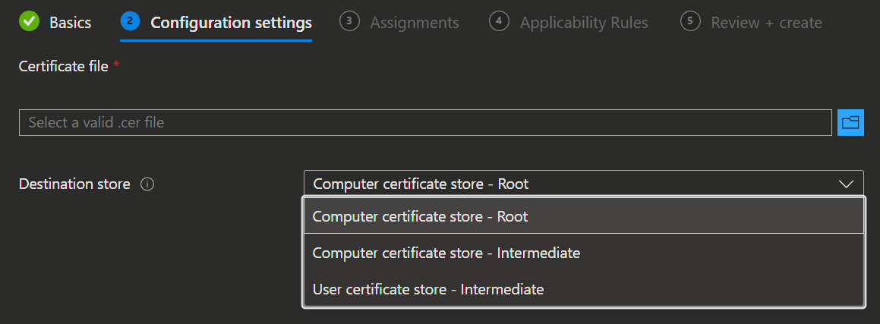Collapse the Destination store dropdown chevron

(x=845, y=184)
